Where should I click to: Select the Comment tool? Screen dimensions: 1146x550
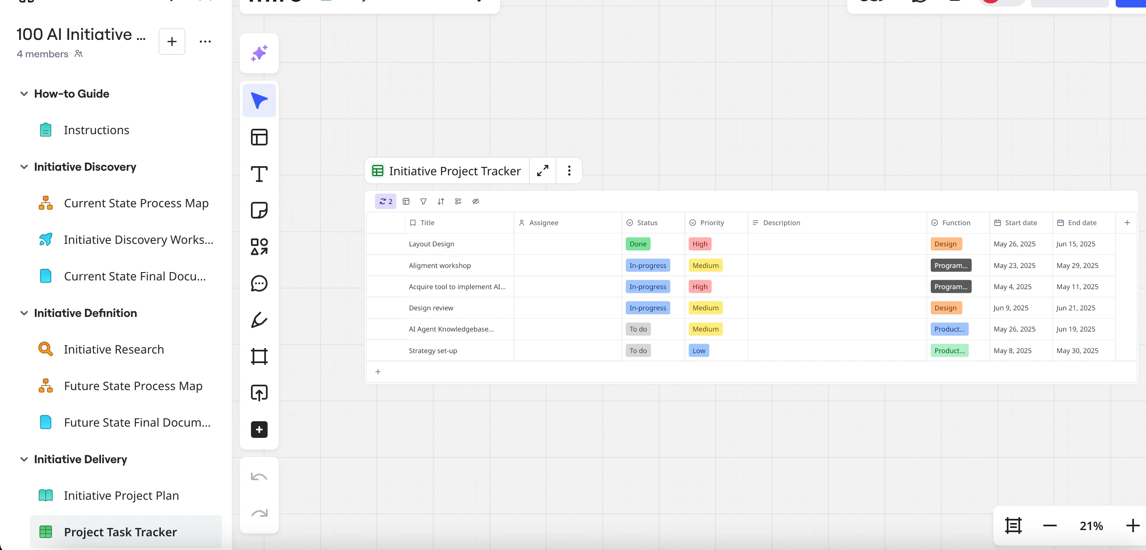(x=259, y=283)
